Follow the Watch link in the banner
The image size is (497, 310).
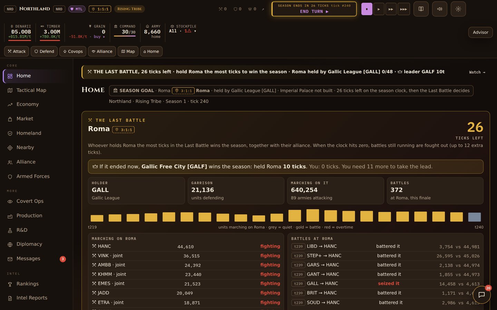477,72
